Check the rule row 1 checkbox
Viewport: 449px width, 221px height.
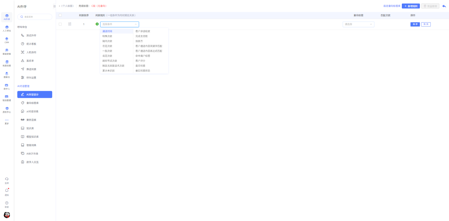point(60,24)
